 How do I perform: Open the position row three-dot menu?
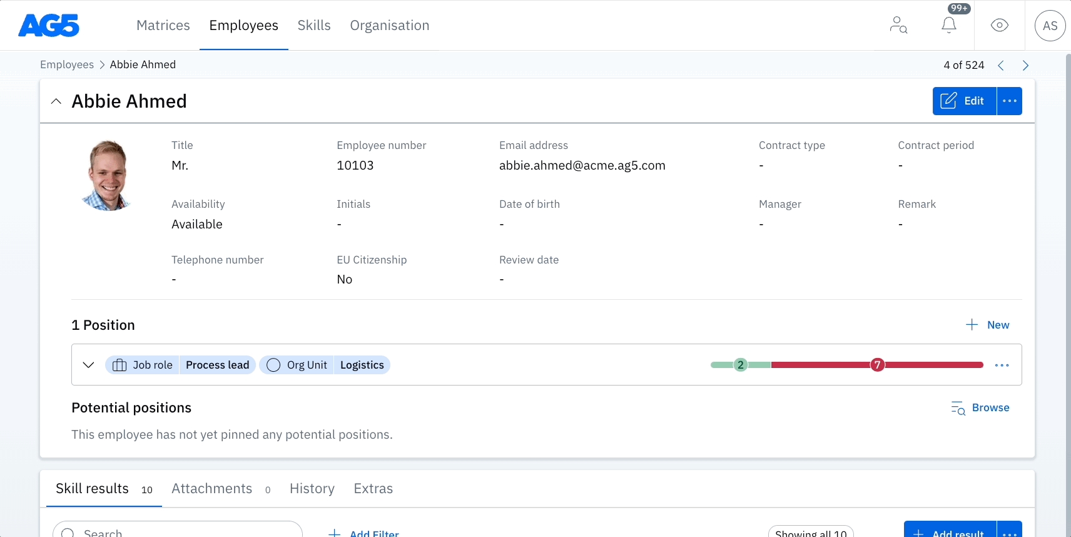click(x=1002, y=365)
